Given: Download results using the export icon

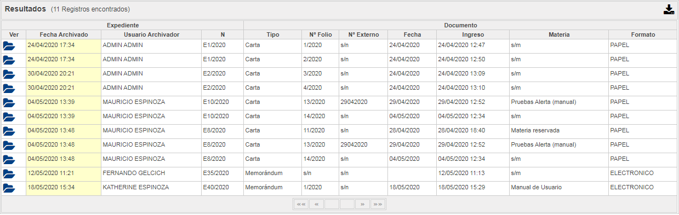Looking at the screenshot, I should pos(669,9).
